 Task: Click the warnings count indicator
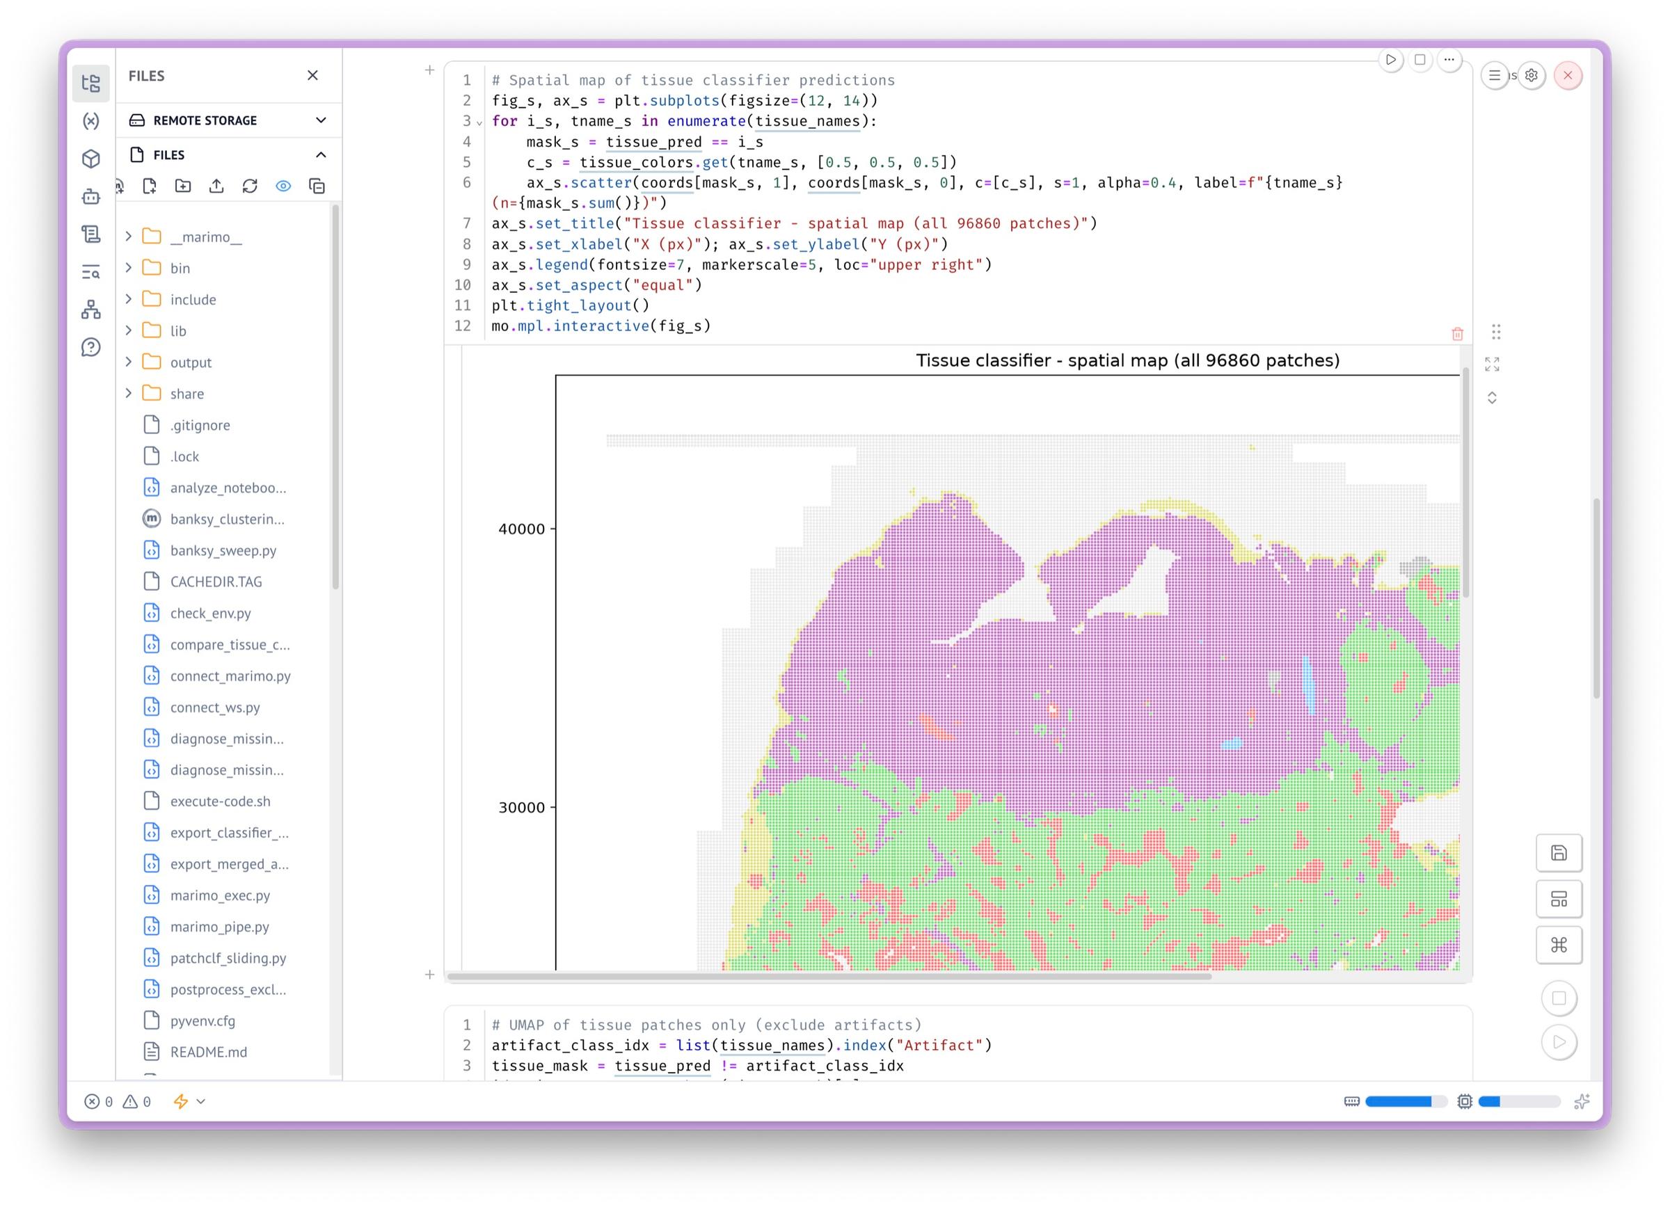(137, 1102)
